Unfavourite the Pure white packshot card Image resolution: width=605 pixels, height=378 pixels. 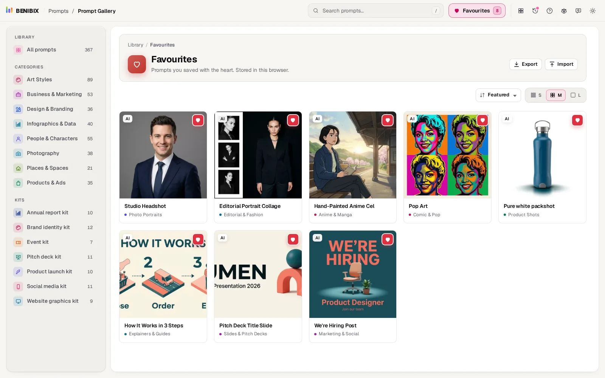point(577,120)
